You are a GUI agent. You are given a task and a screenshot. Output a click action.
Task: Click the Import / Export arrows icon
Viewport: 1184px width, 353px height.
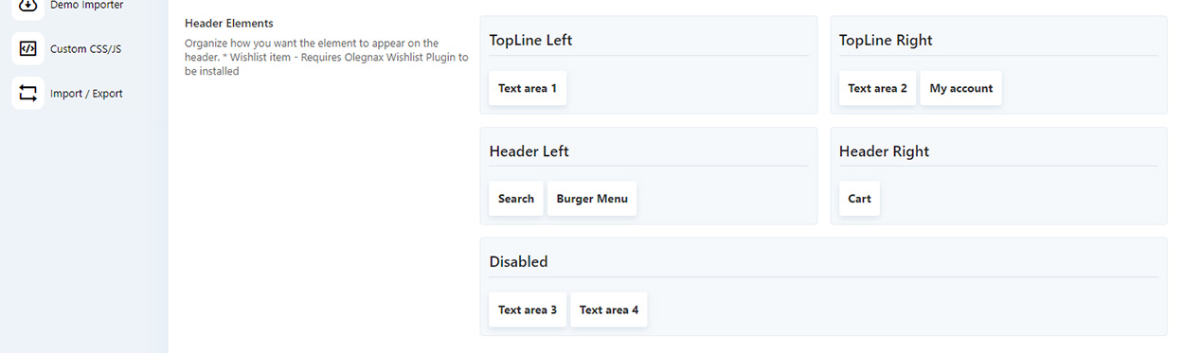pyautogui.click(x=27, y=93)
